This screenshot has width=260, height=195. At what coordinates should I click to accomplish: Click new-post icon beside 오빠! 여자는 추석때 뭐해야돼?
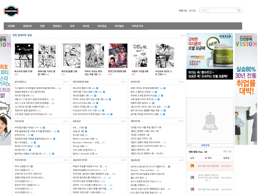[x=165, y=88]
